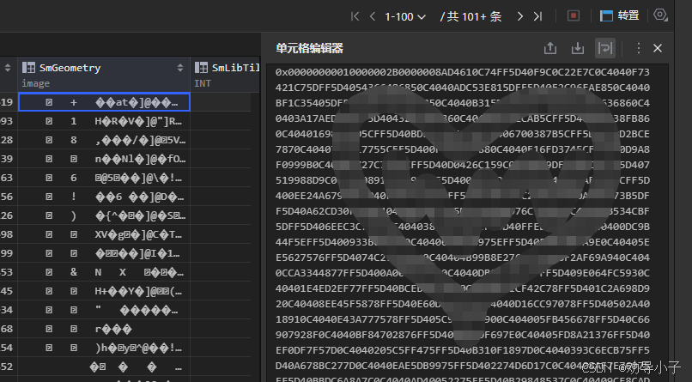Toggle soft-wrap in the cell editor
This screenshot has width=692, height=382.
605,48
